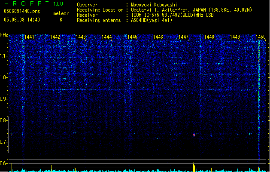This screenshot has height=172, width=270.
Task: Click the 1446 time marker
Action: click(158, 37)
